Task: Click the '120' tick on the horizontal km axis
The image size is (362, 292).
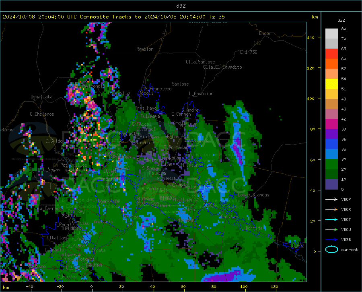Action: click(x=274, y=286)
